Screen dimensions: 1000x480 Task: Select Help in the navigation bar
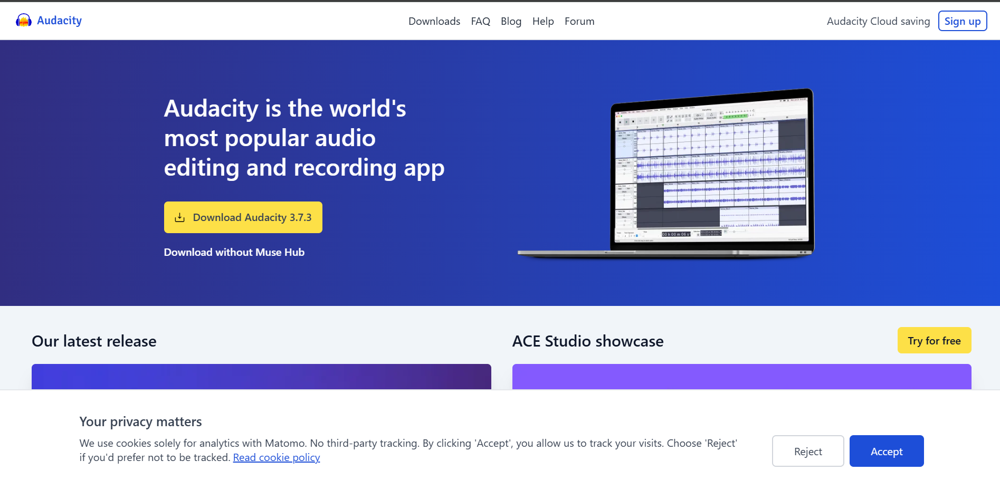coord(543,21)
